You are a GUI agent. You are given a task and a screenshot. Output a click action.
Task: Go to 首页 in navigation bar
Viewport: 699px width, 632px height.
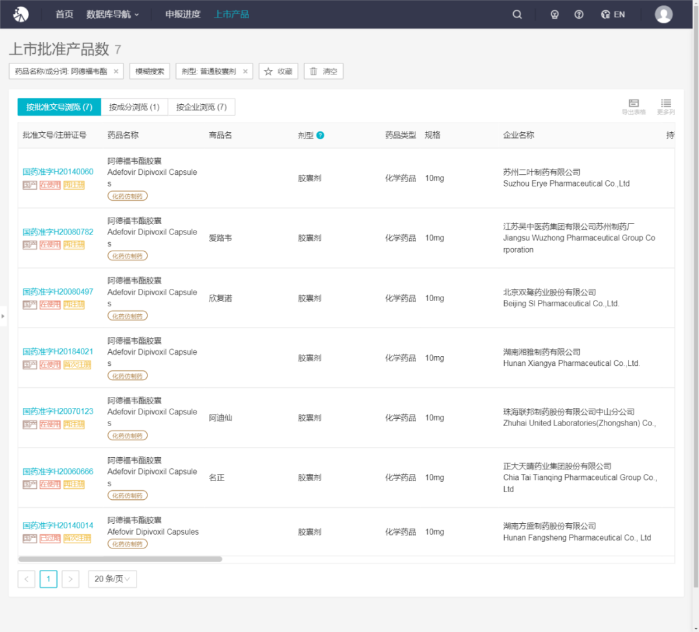64,14
